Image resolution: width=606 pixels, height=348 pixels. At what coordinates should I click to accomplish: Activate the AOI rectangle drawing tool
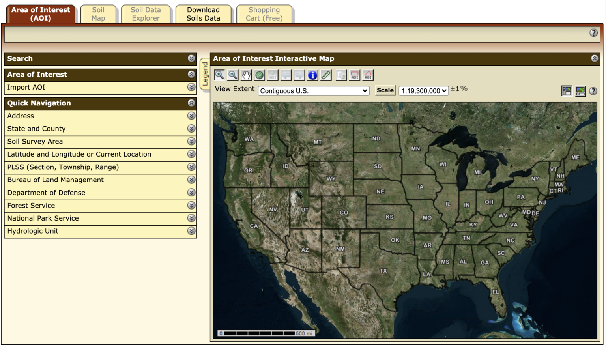(354, 75)
